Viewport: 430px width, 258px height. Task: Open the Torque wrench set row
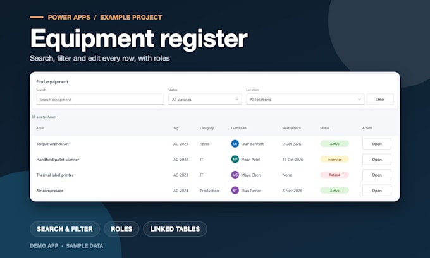click(x=377, y=144)
